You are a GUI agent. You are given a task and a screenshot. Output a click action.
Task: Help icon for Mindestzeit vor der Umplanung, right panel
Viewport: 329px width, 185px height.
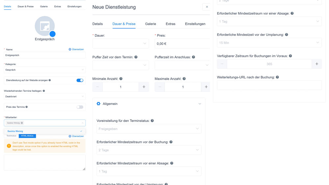coord(287,35)
